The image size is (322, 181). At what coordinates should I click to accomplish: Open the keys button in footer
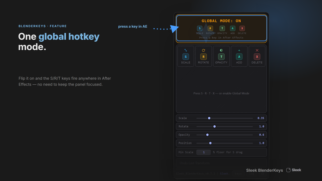pyautogui.click(x=238, y=174)
